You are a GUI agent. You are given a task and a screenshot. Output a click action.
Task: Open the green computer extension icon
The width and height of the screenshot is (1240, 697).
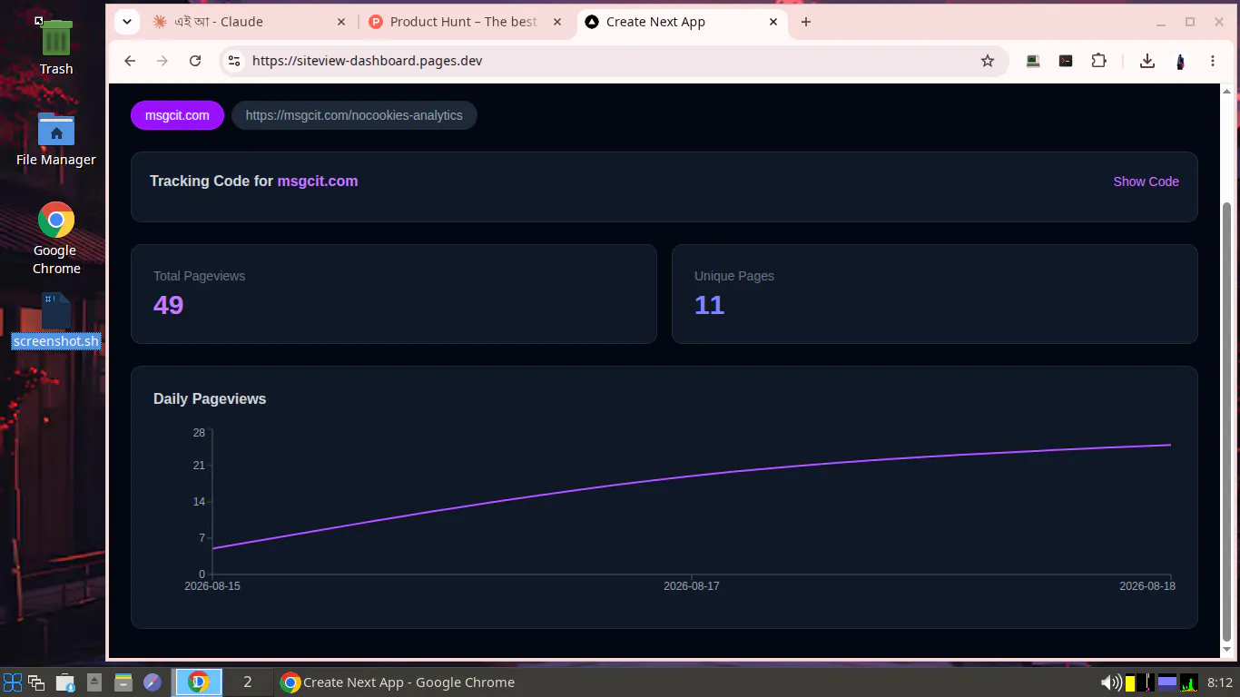coord(1033,61)
